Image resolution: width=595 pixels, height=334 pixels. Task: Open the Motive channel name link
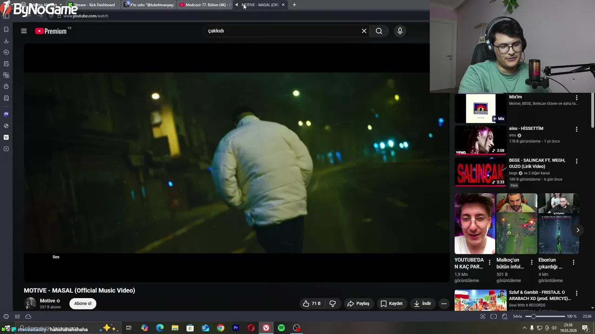tap(47, 301)
